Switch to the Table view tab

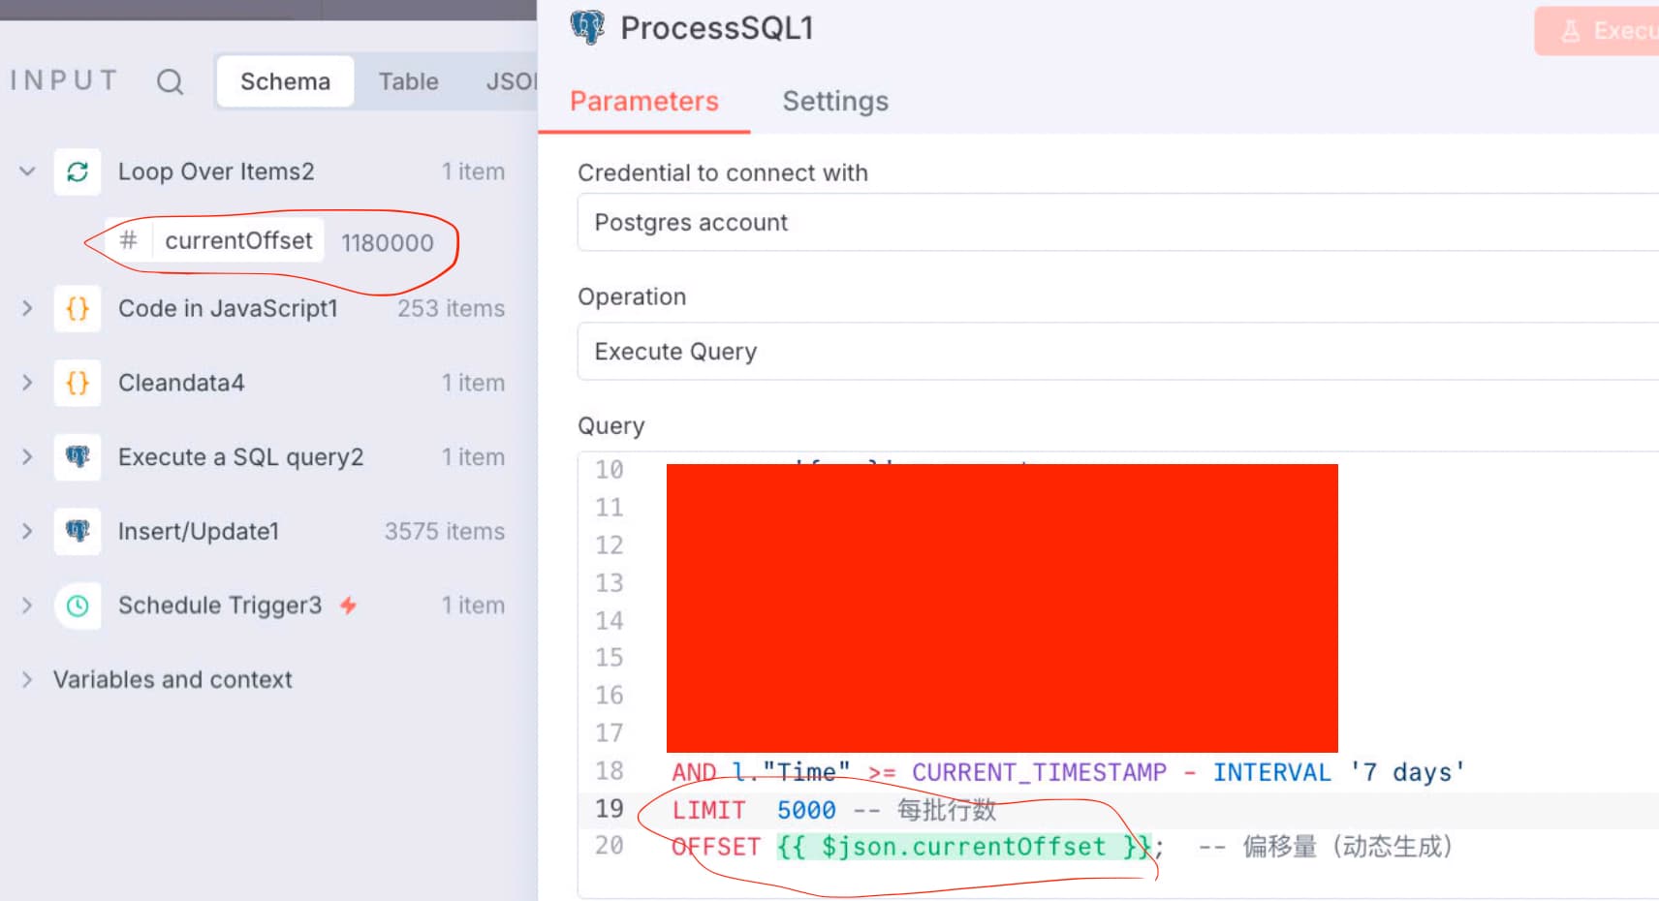408,81
